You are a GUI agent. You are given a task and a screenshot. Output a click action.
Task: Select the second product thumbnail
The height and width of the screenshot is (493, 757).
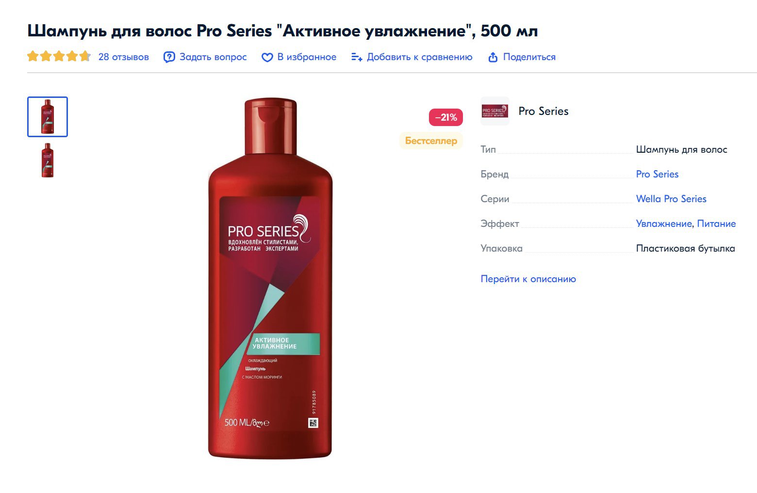point(48,160)
